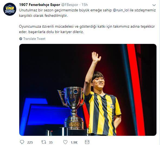Click the 35 retweets count

coord(51,142)
